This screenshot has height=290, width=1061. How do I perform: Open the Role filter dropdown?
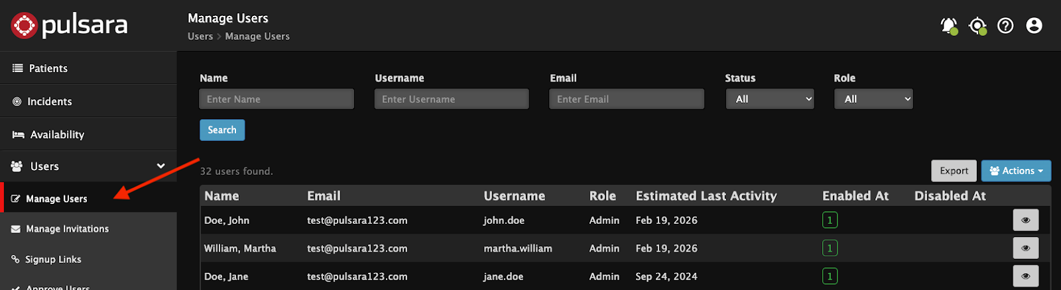(873, 99)
